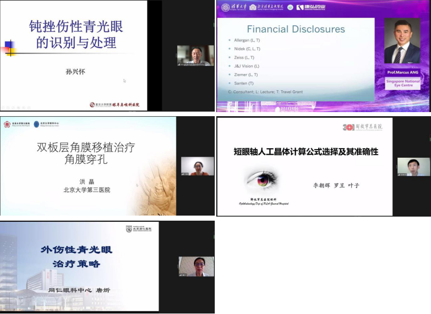
Task: Select speaker video beside the 301 hospital slide
Action: (x=413, y=166)
